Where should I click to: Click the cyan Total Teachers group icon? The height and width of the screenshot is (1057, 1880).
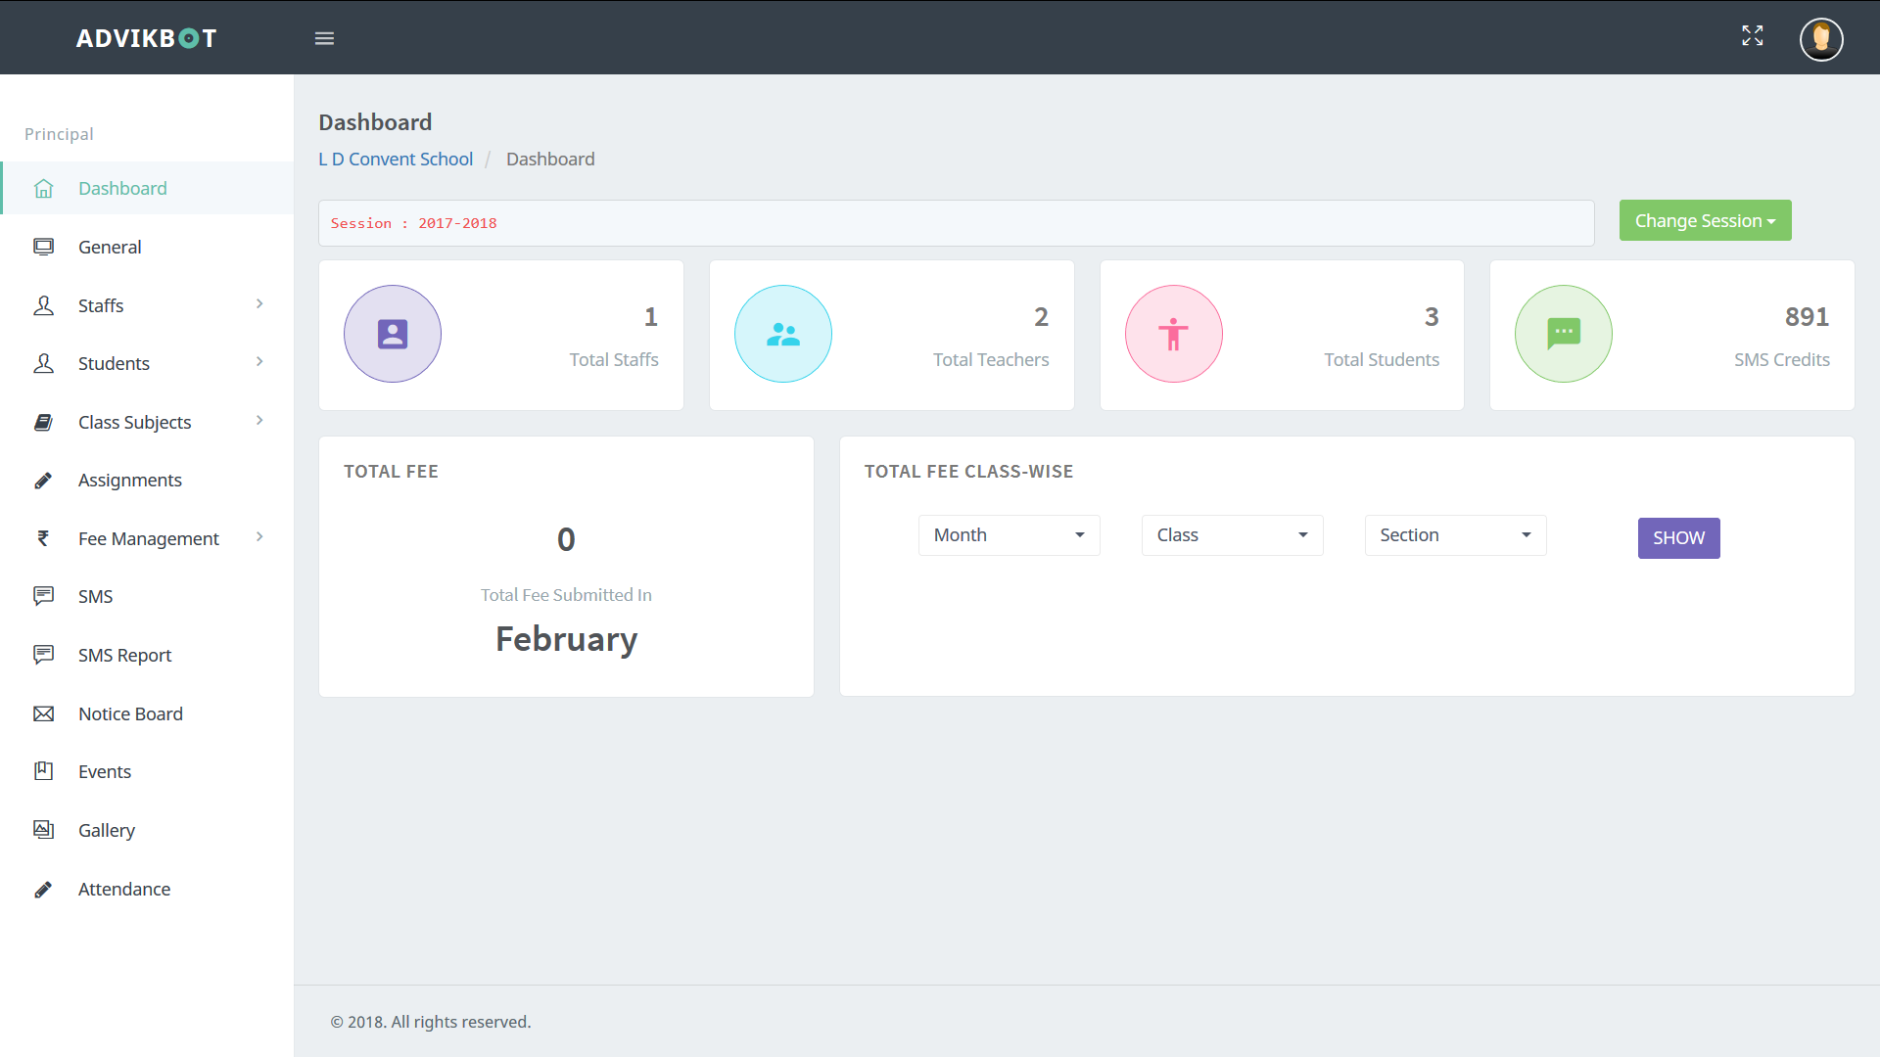point(782,334)
